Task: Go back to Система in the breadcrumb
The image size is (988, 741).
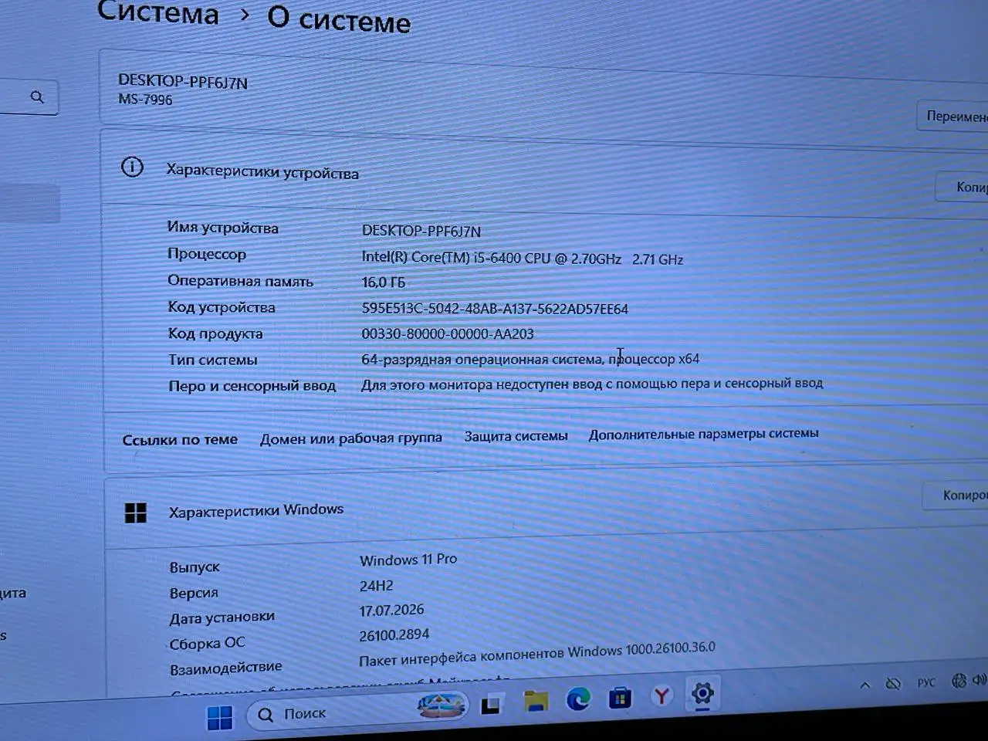Action: [x=157, y=12]
